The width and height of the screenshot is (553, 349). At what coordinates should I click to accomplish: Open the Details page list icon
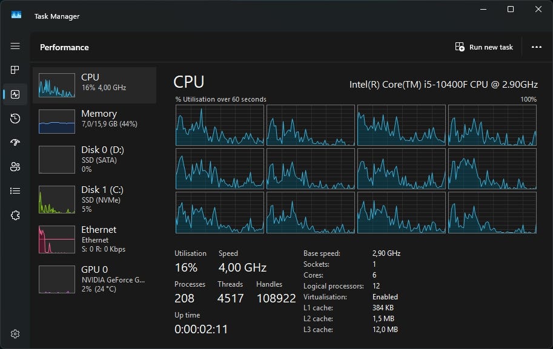tap(15, 191)
